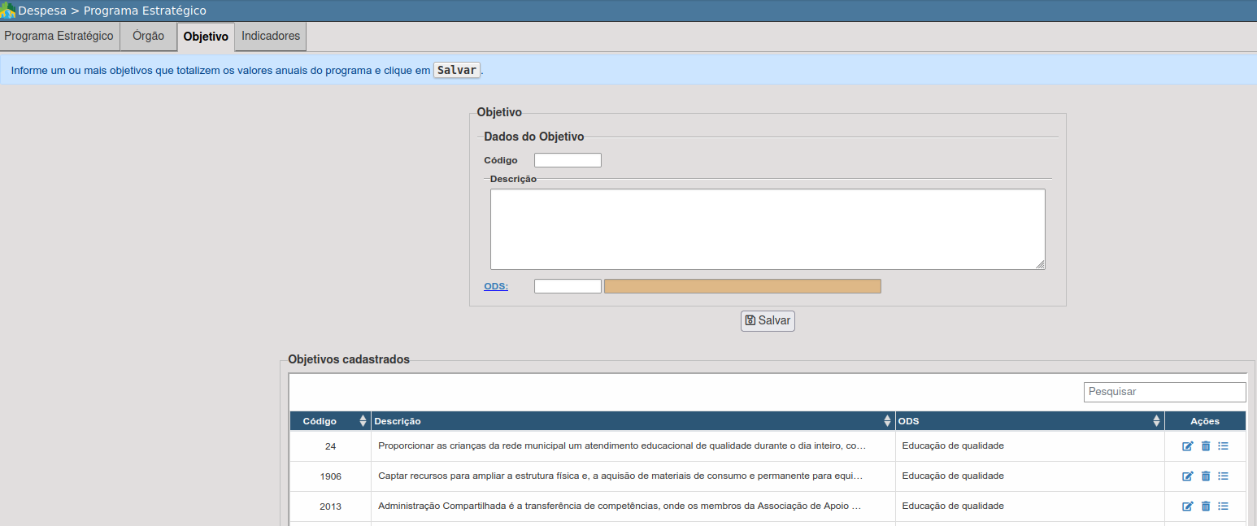Image resolution: width=1257 pixels, height=526 pixels.
Task: Edit objective with code 1906
Action: (x=1187, y=476)
